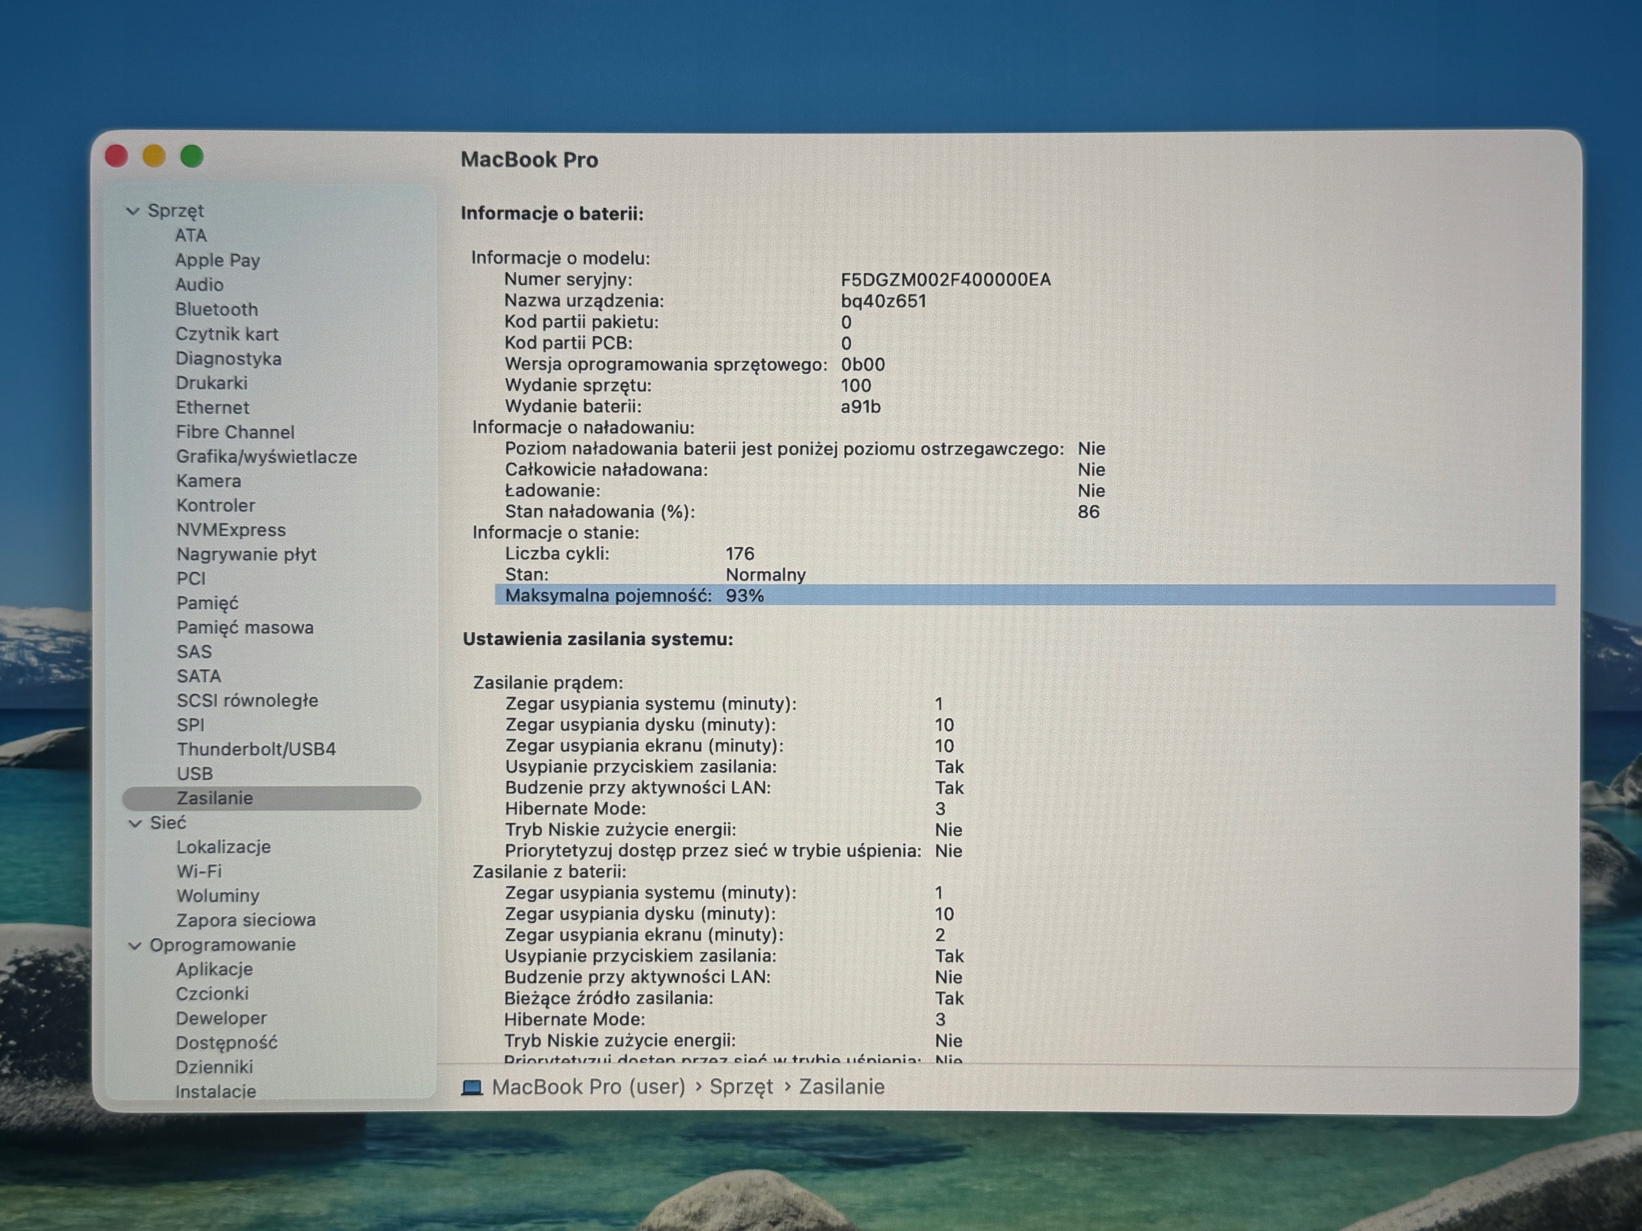The image size is (1642, 1231).
Task: Click the battery revision value a91b
Action: click(x=860, y=406)
